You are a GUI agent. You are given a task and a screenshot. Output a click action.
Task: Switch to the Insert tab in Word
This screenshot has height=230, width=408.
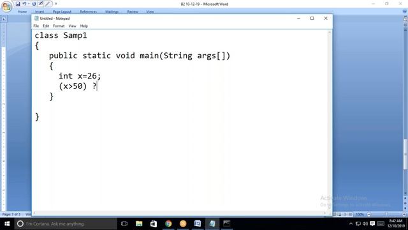pyautogui.click(x=40, y=11)
